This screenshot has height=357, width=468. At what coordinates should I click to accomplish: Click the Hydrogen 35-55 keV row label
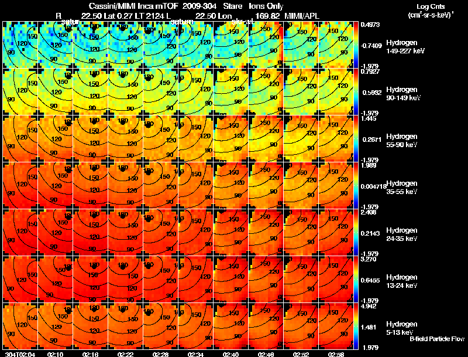[401, 188]
